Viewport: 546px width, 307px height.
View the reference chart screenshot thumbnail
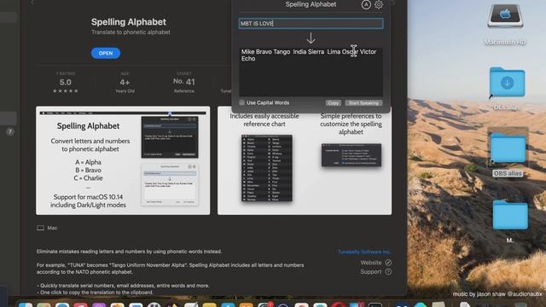coord(305,160)
